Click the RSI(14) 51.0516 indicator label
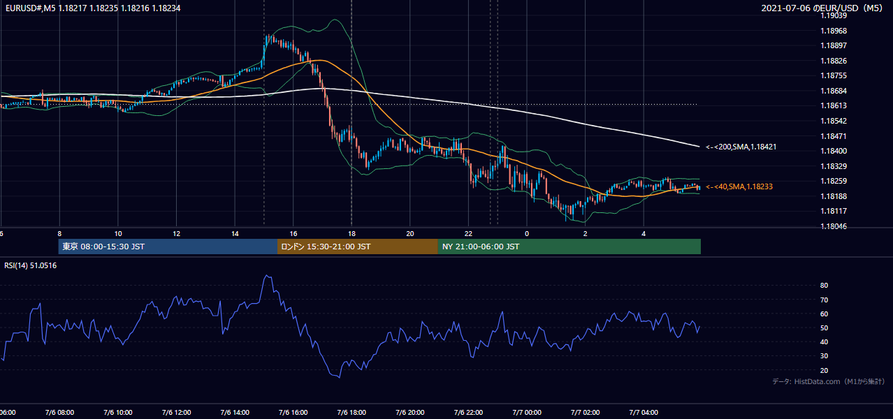This screenshot has height=419, width=893. 31,265
